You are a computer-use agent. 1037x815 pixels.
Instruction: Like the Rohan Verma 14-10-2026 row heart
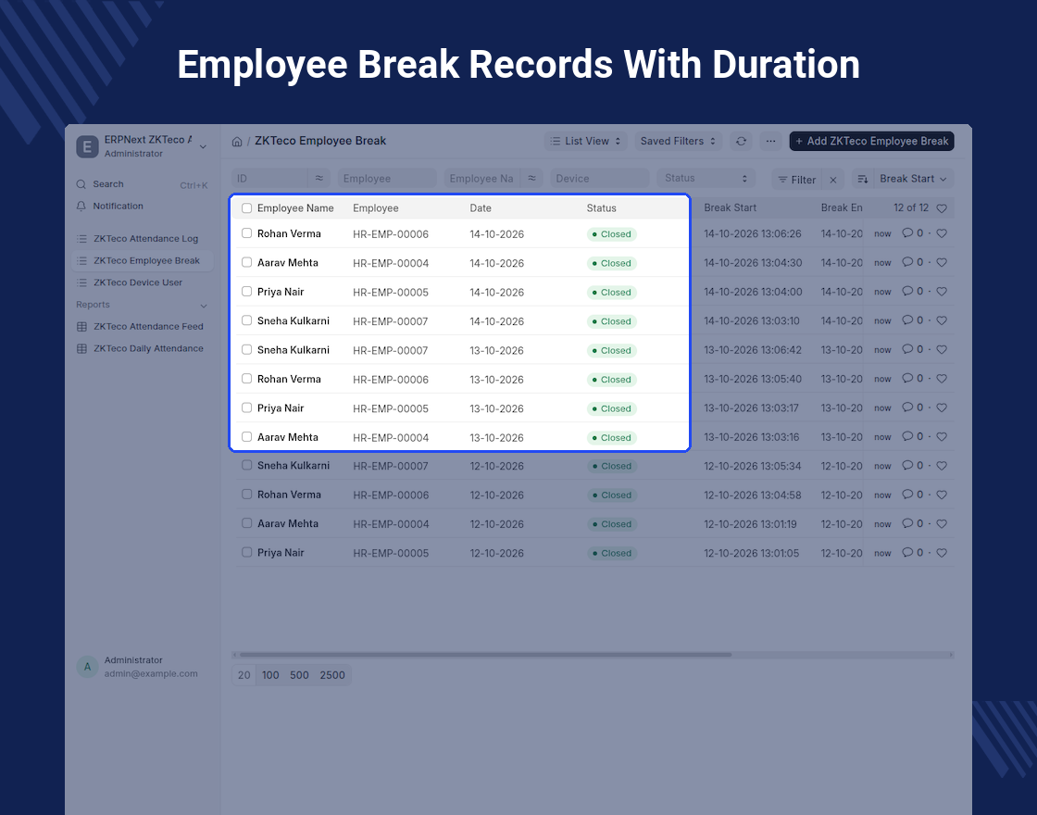[942, 233]
